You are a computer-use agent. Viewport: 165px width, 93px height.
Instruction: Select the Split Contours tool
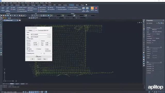[42, 7]
